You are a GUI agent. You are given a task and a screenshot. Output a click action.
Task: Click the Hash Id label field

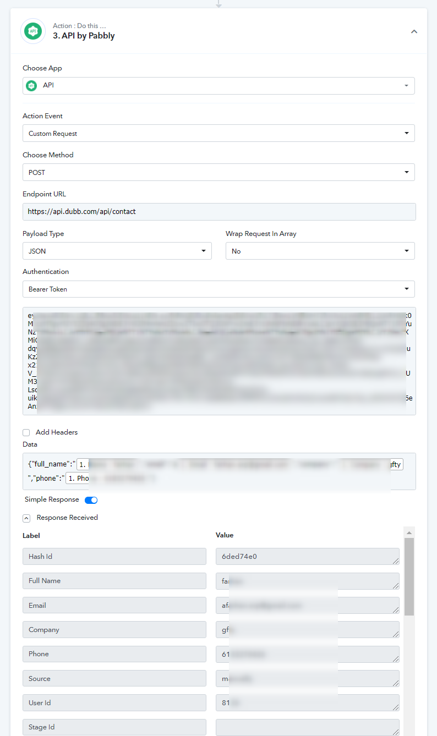(114, 557)
